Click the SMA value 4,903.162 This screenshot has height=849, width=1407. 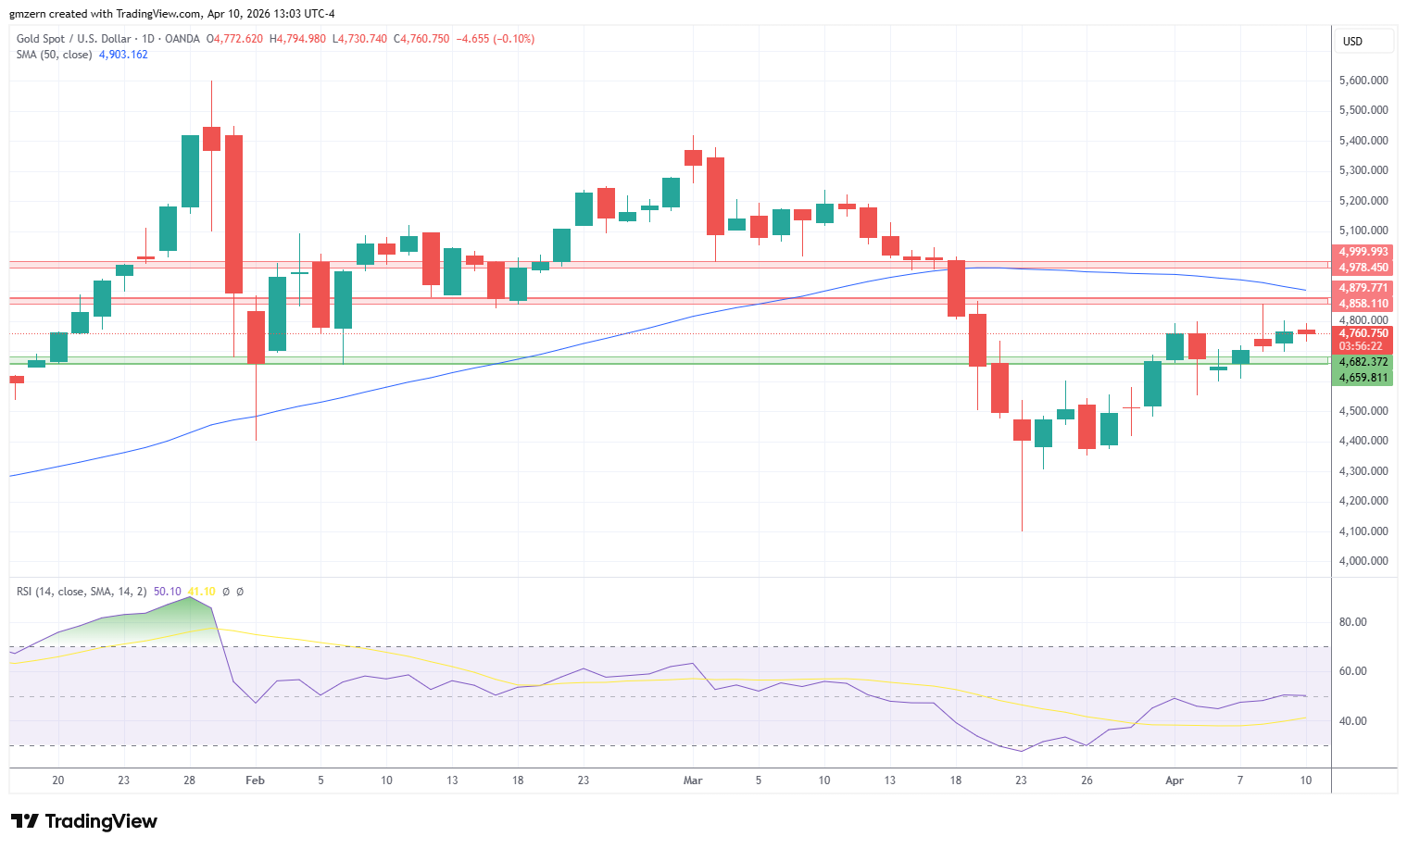tap(123, 55)
